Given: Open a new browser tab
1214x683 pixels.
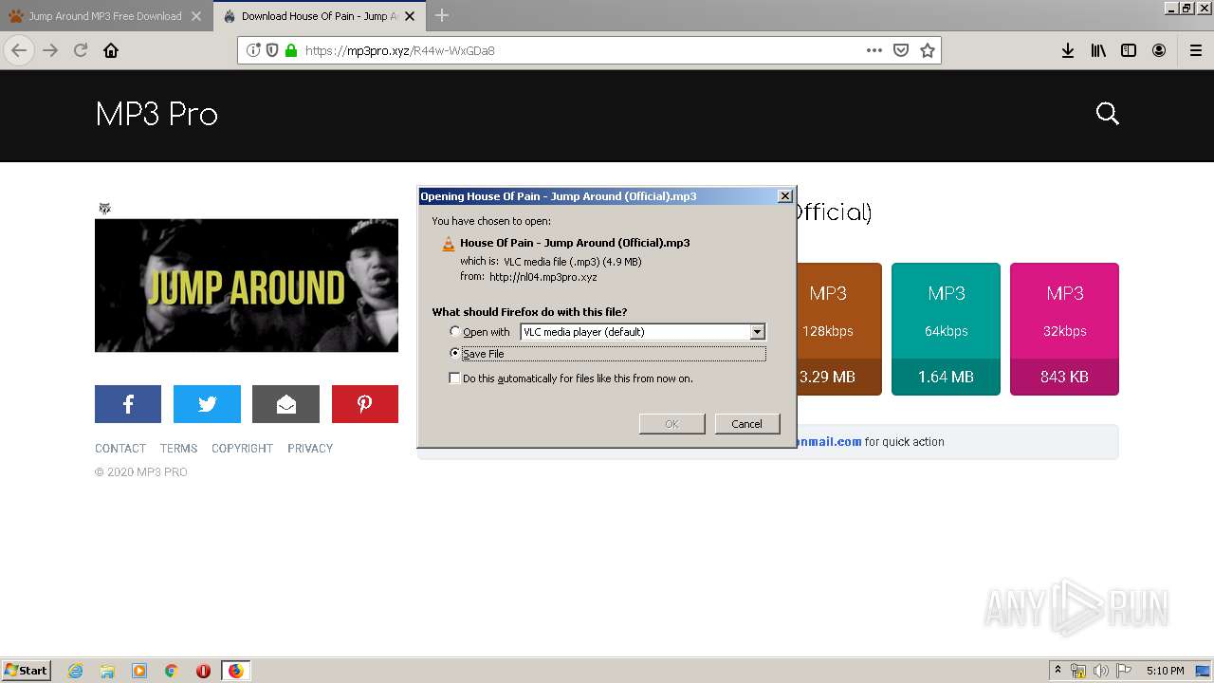Looking at the screenshot, I should (442, 15).
